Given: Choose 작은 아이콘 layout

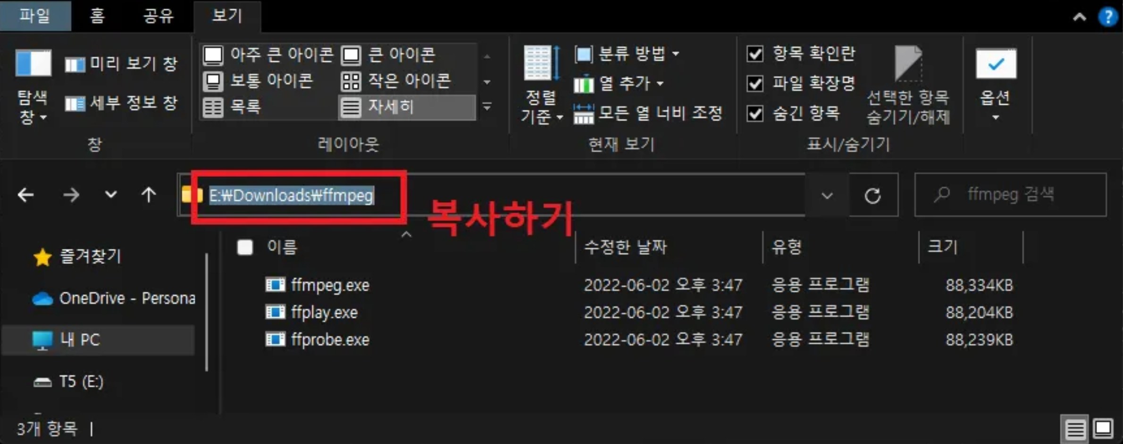Looking at the screenshot, I should tap(395, 81).
